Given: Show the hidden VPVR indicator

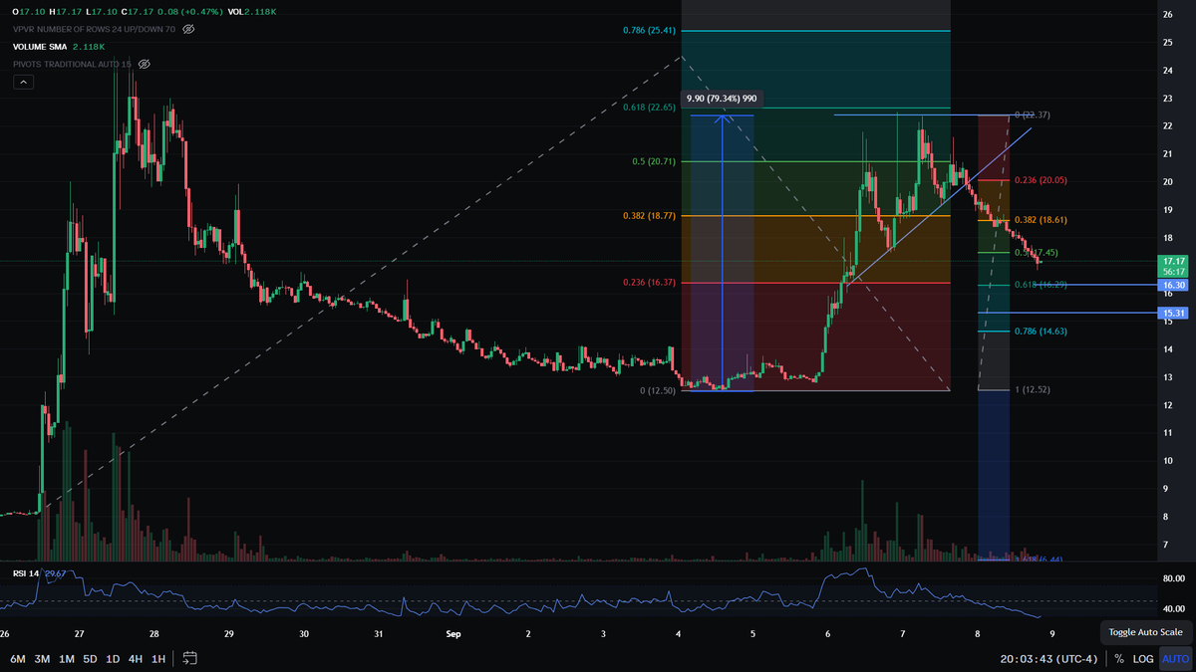Looking at the screenshot, I should pyautogui.click(x=188, y=30).
